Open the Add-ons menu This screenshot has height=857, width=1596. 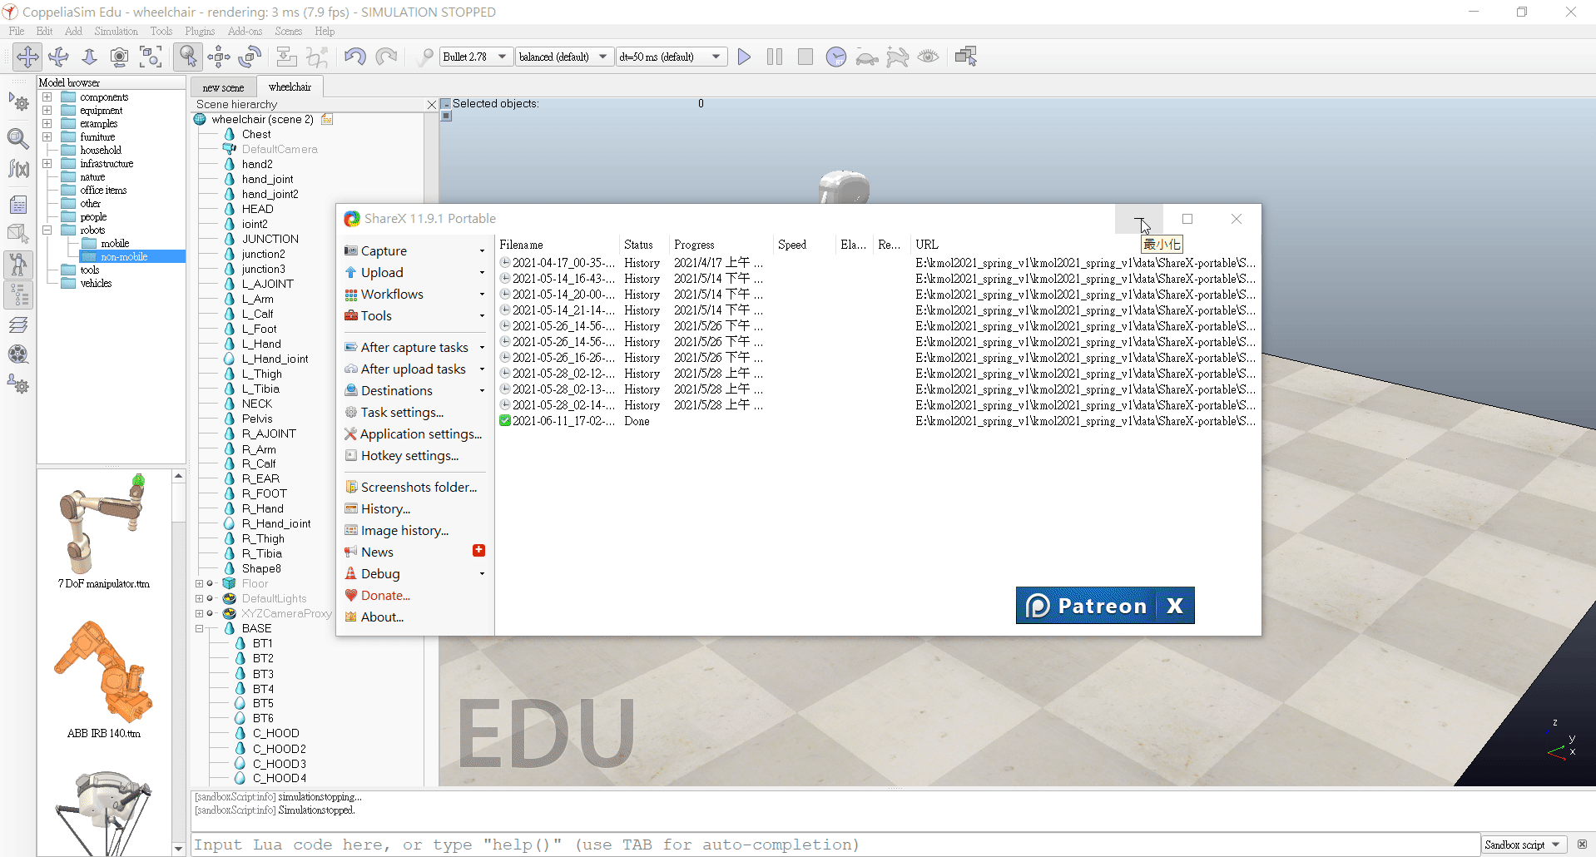tap(245, 32)
